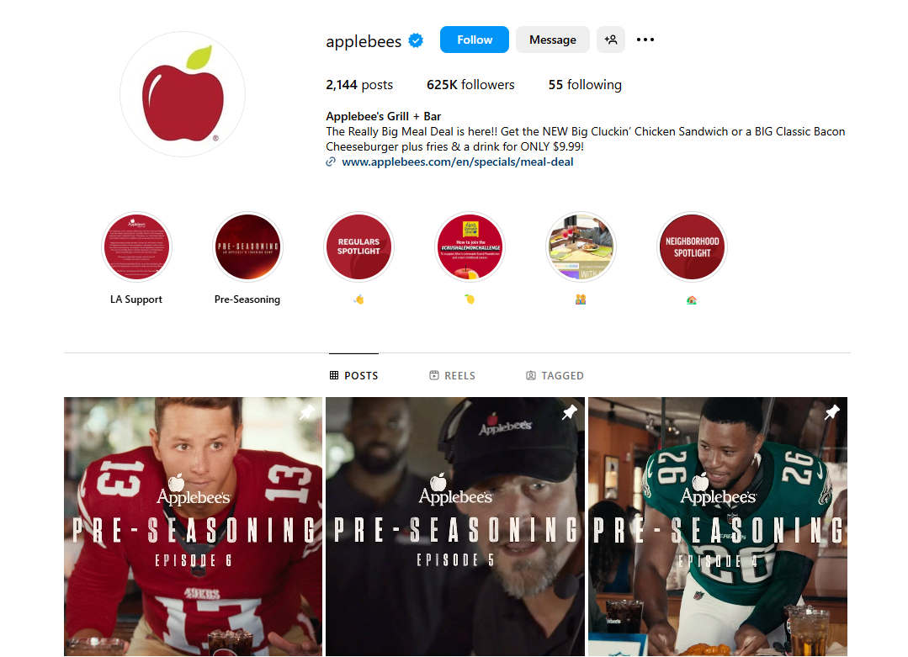This screenshot has height=657, width=908.
Task: Open the highlight showing a dining table
Action: (581, 246)
